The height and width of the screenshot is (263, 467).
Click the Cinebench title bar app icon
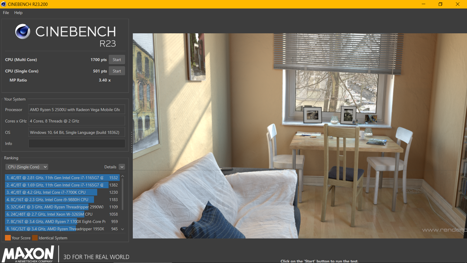[4, 4]
